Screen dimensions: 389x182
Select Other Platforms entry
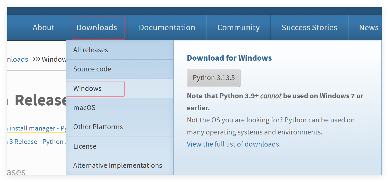(x=120, y=127)
